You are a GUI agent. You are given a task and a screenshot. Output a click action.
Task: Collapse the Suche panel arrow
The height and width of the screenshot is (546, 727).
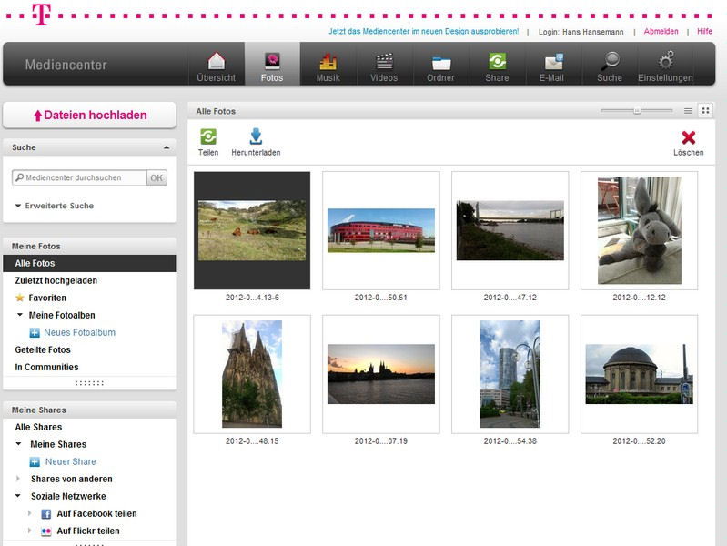pos(167,147)
